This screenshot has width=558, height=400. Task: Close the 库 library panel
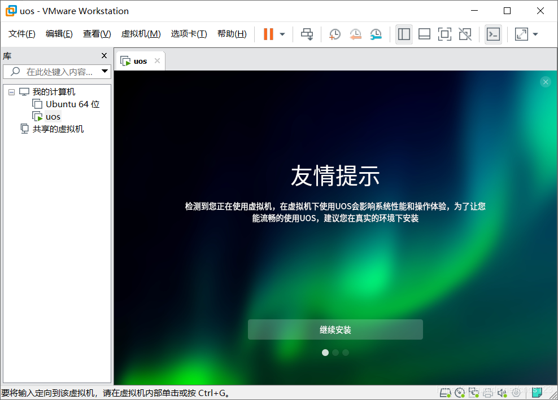coord(104,56)
